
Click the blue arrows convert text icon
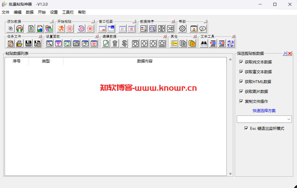231,43
